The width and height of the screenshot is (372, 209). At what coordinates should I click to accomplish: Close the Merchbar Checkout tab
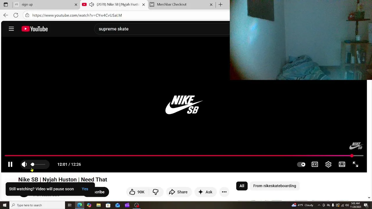pos(211,5)
